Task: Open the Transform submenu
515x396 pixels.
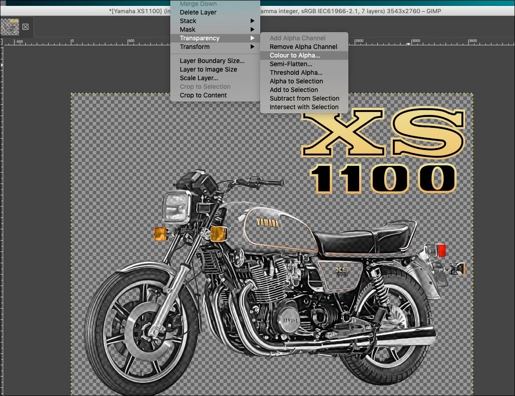Action: pos(215,47)
